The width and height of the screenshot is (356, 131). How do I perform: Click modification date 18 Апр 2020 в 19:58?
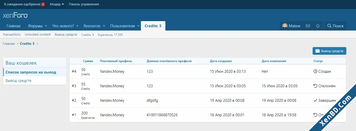pos(279,115)
